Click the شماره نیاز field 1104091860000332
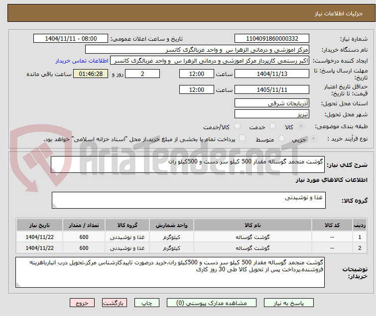Screen dimensions: 376x316 tap(272, 39)
